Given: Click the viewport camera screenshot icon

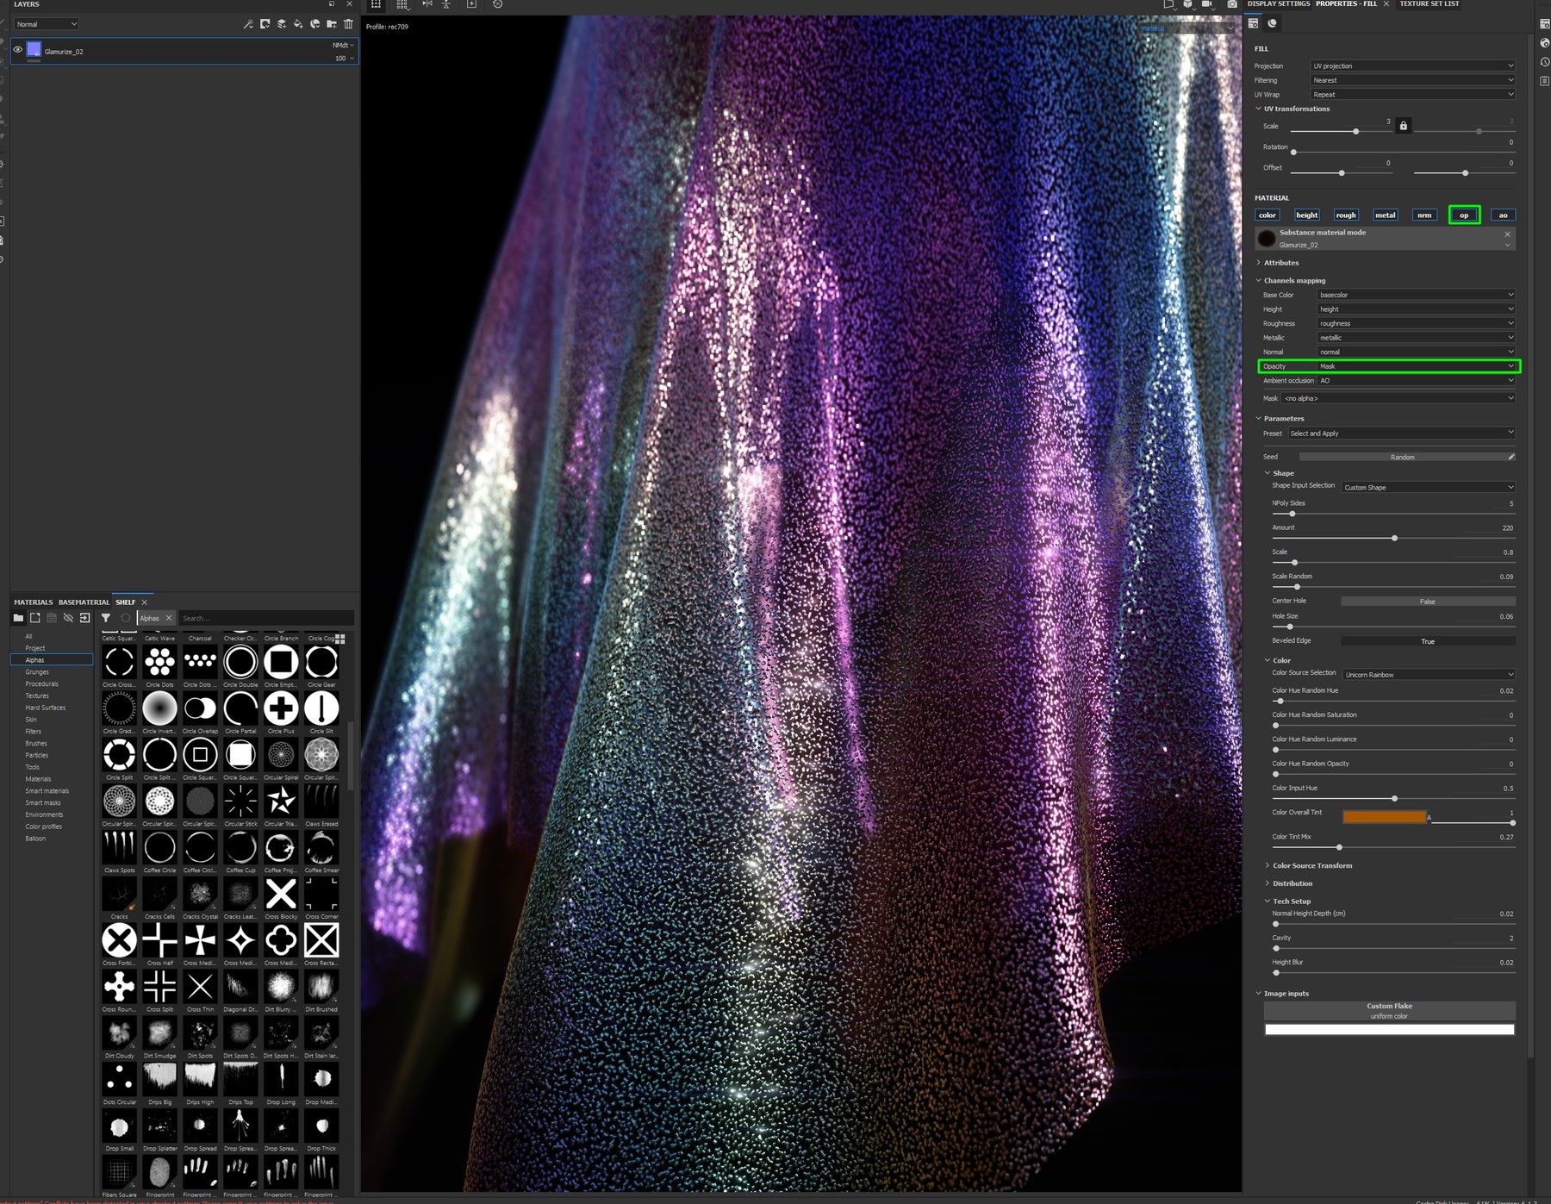Looking at the screenshot, I should (1232, 4).
